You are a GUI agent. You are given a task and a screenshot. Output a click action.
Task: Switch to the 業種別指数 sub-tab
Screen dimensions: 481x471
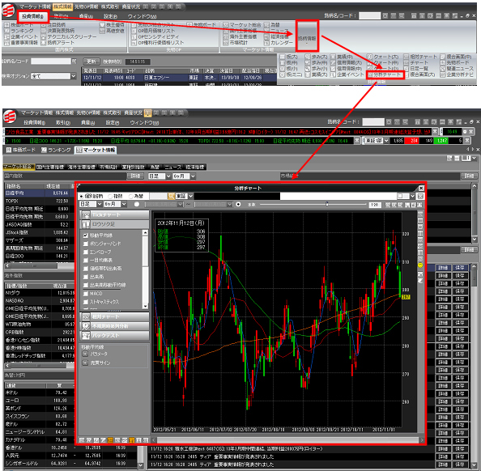tap(133, 167)
